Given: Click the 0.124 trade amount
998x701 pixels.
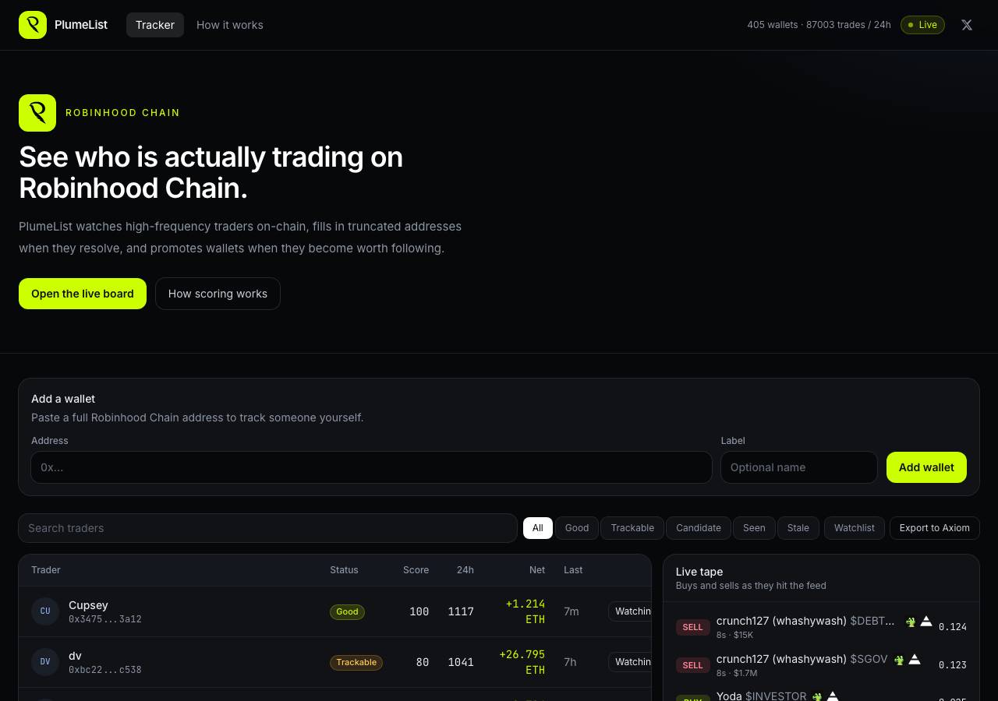Looking at the screenshot, I should coord(953,627).
